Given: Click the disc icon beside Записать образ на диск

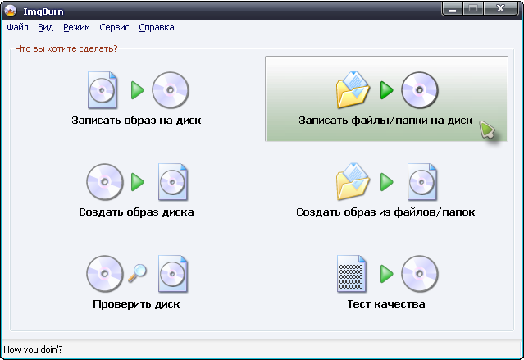Looking at the screenshot, I should [x=171, y=90].
